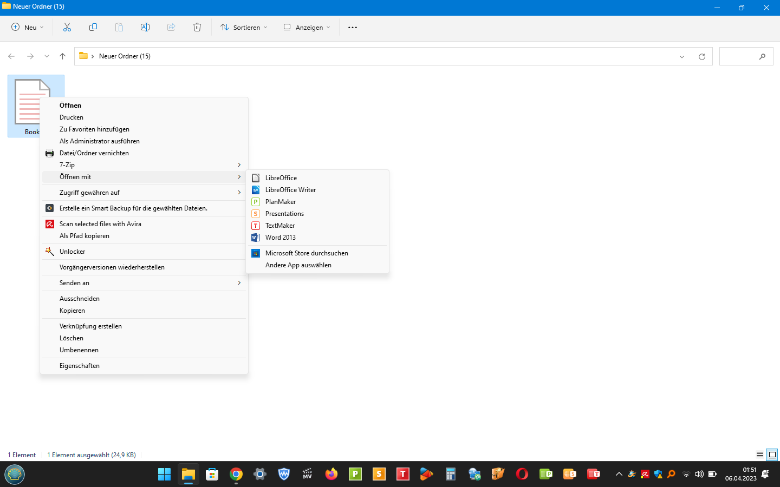Click the Share icon in toolbar
780x487 pixels.
[171, 27]
